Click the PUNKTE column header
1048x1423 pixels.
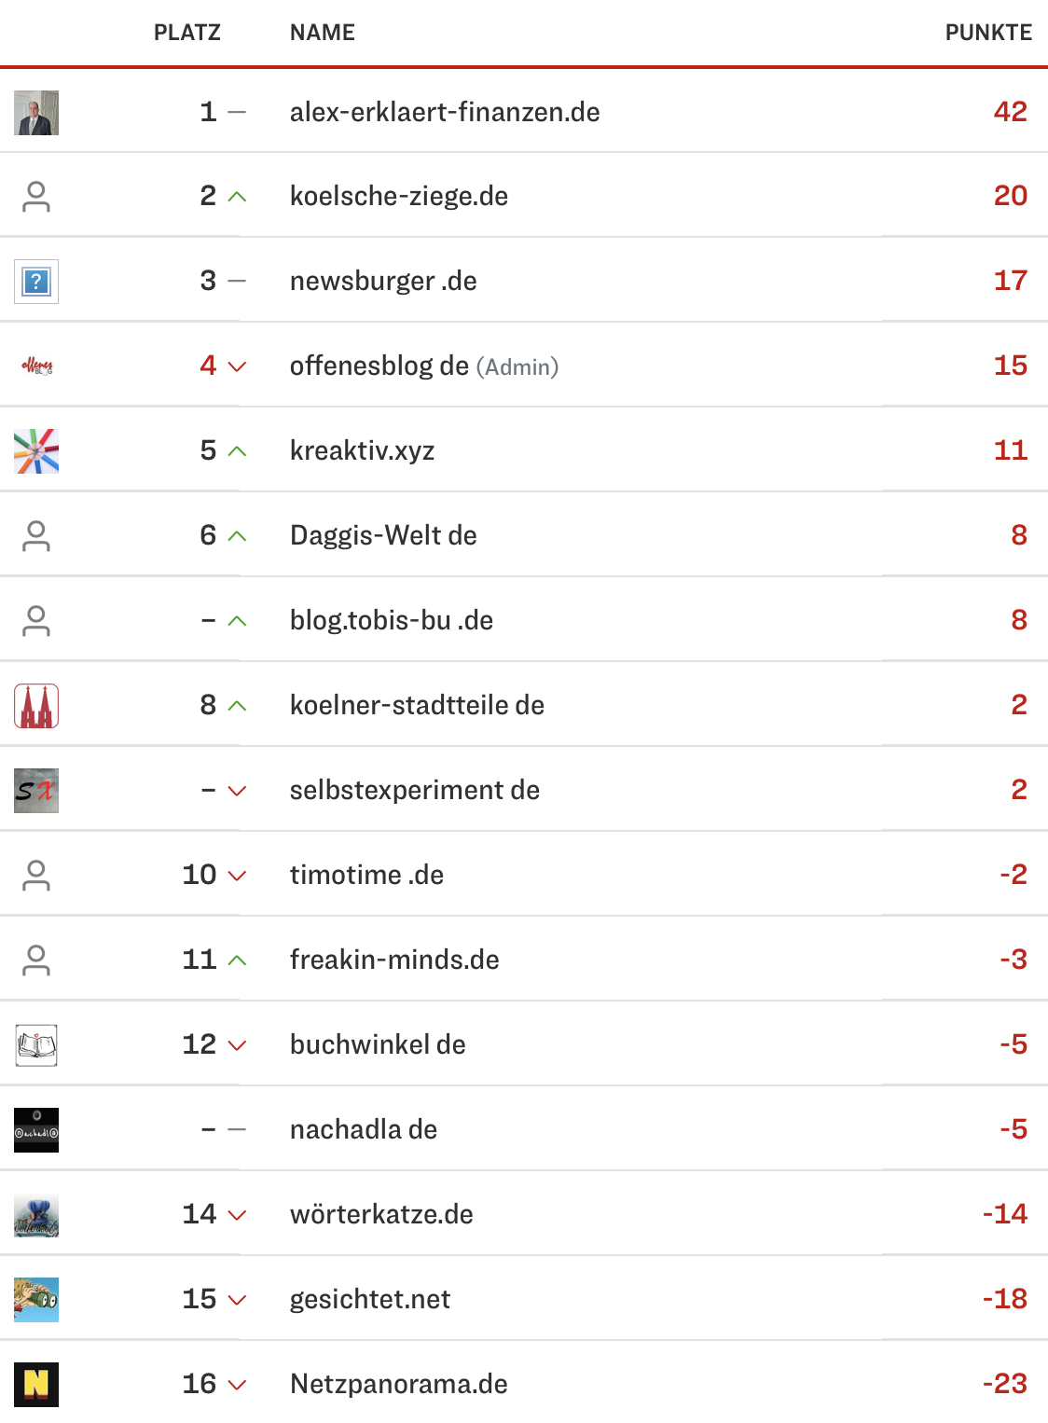[x=988, y=33]
